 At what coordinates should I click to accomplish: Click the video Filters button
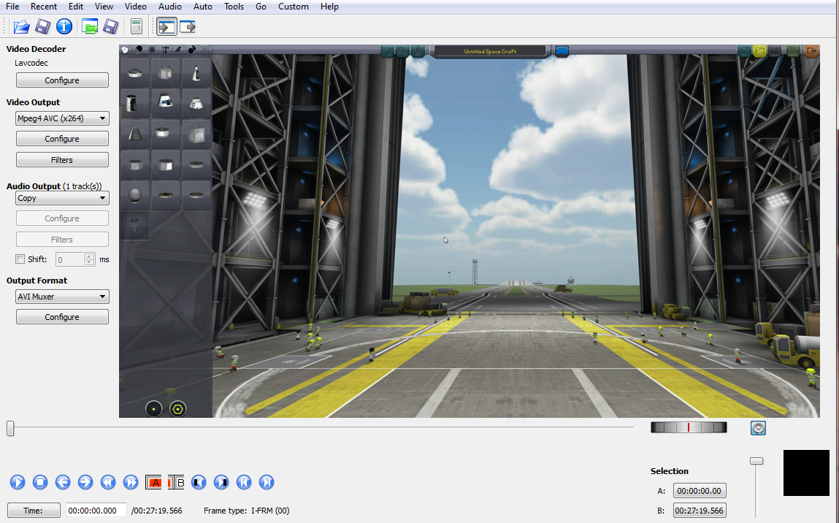(x=62, y=160)
